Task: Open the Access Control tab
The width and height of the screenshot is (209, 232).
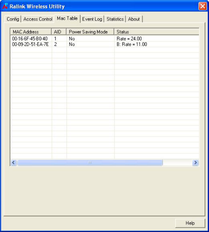Action: point(38,19)
